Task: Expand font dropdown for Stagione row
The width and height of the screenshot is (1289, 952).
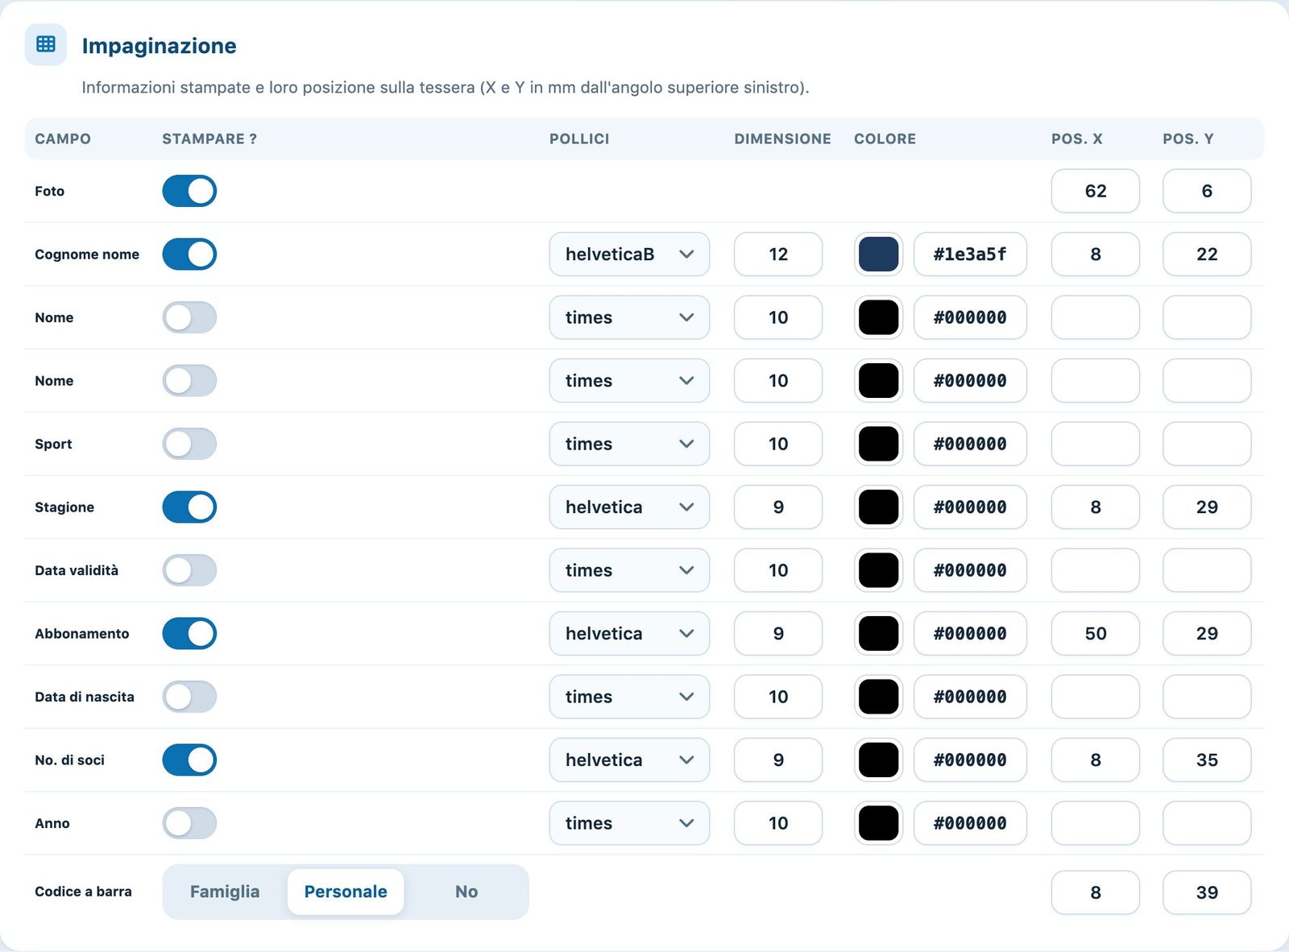Action: (x=629, y=507)
